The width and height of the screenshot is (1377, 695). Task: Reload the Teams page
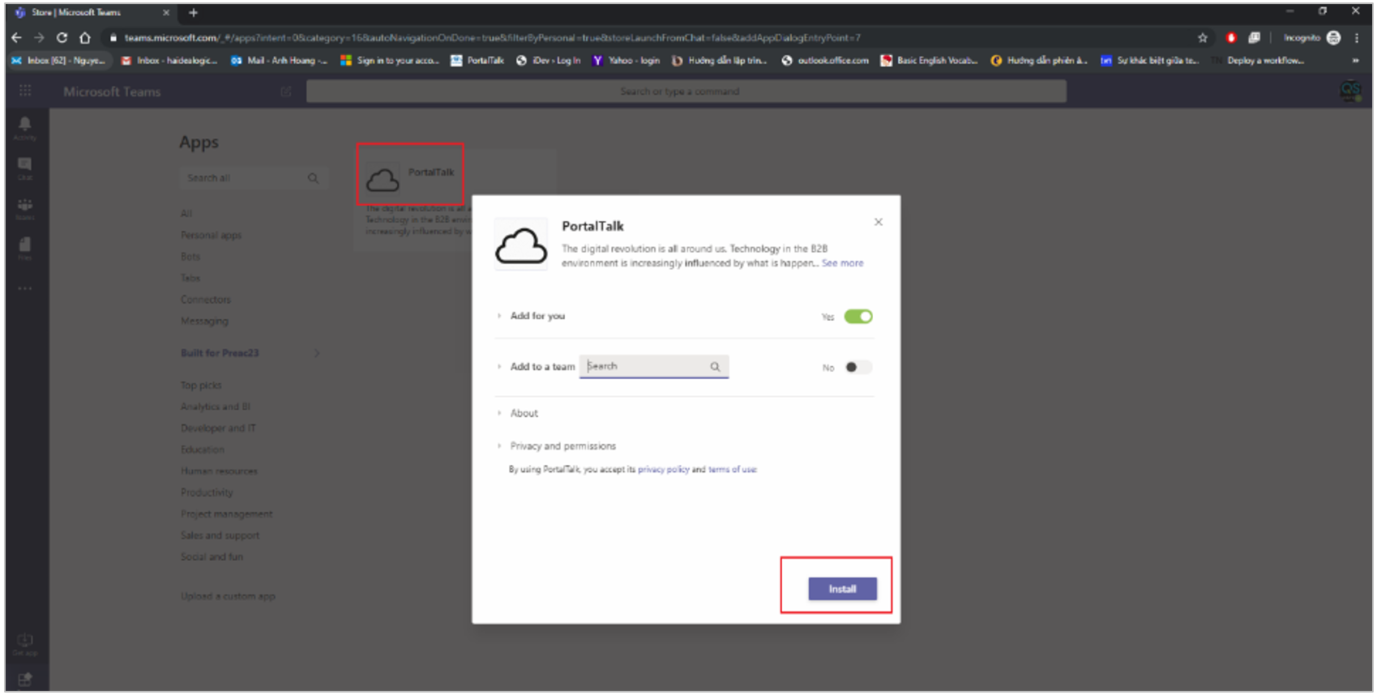point(62,37)
